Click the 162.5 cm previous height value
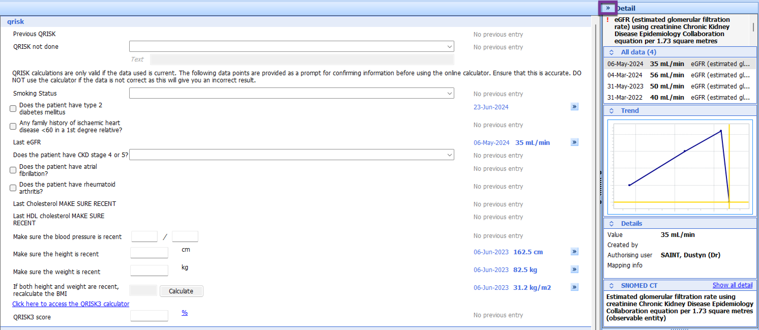This screenshot has height=330, width=759. (528, 252)
